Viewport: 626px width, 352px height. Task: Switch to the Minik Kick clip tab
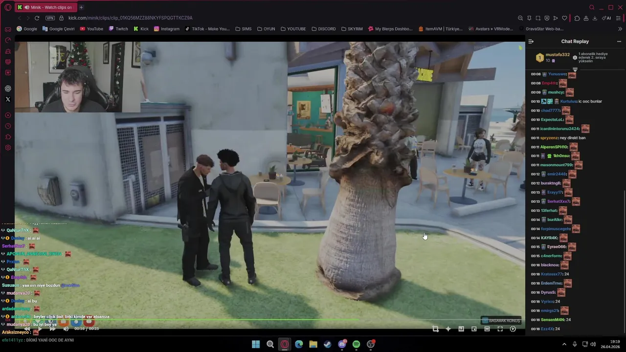coord(46,7)
